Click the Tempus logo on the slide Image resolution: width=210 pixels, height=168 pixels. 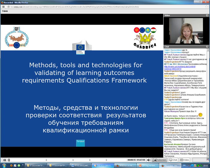[x=80, y=143]
